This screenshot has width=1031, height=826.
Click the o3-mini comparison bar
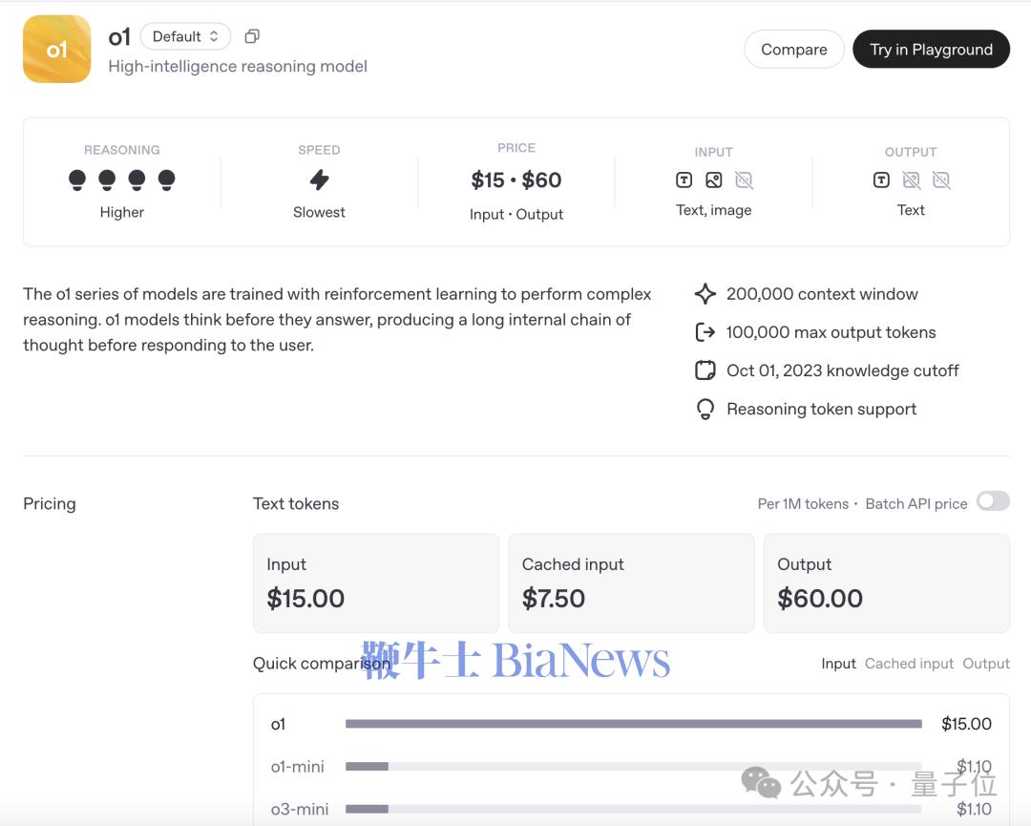633,809
